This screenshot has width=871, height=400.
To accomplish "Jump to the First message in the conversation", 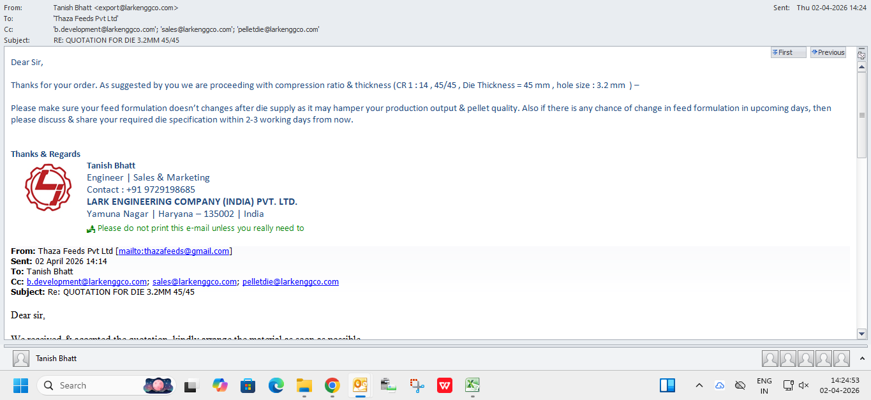I will point(788,52).
